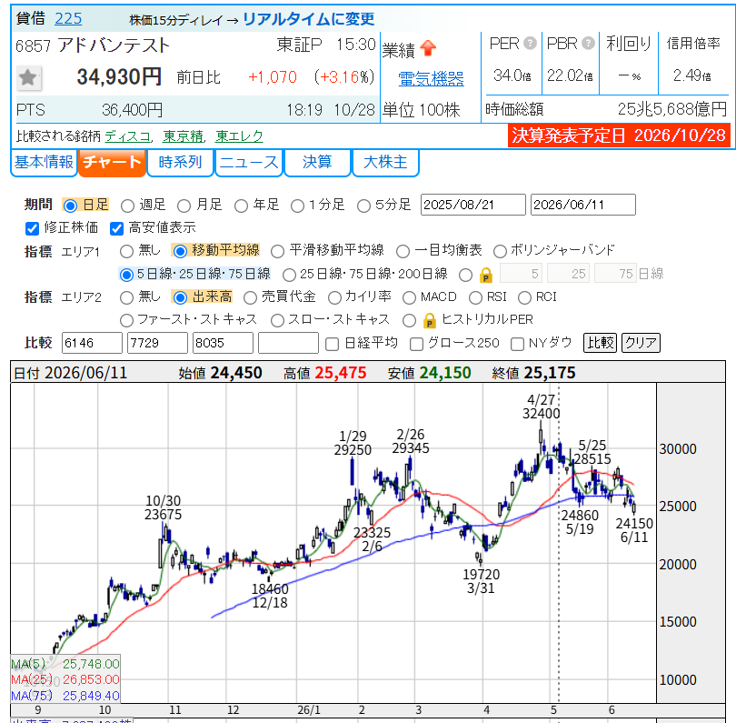Select 出来高 indicator
The image size is (736, 723).
180,297
